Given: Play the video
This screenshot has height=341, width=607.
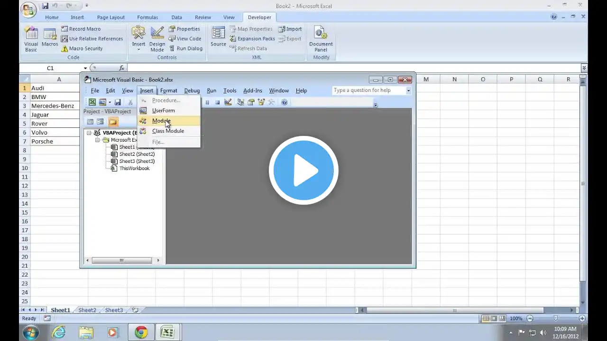Looking at the screenshot, I should [x=303, y=170].
